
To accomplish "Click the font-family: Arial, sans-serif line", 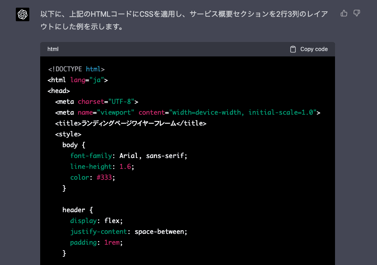I will 129,156.
